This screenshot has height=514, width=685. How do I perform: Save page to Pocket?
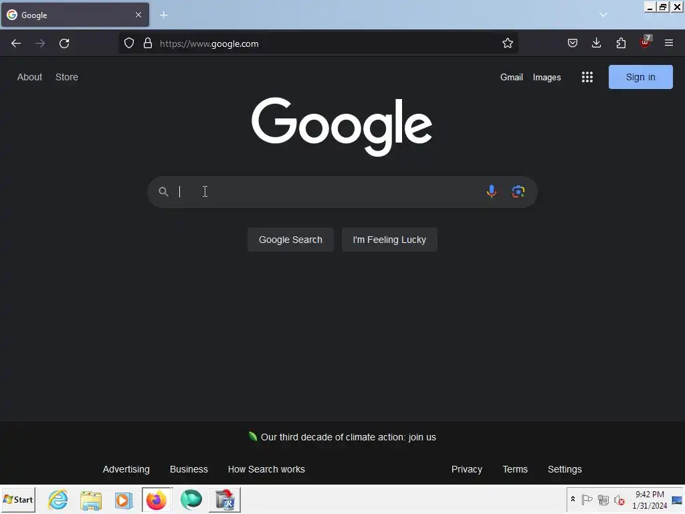pyautogui.click(x=573, y=44)
